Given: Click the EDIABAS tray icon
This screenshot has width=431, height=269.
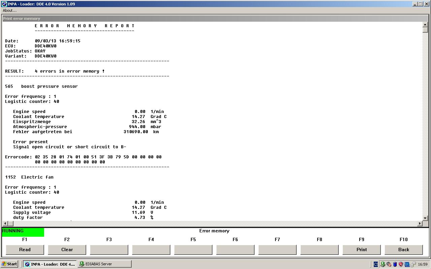Looking at the screenshot, I should point(383,264).
